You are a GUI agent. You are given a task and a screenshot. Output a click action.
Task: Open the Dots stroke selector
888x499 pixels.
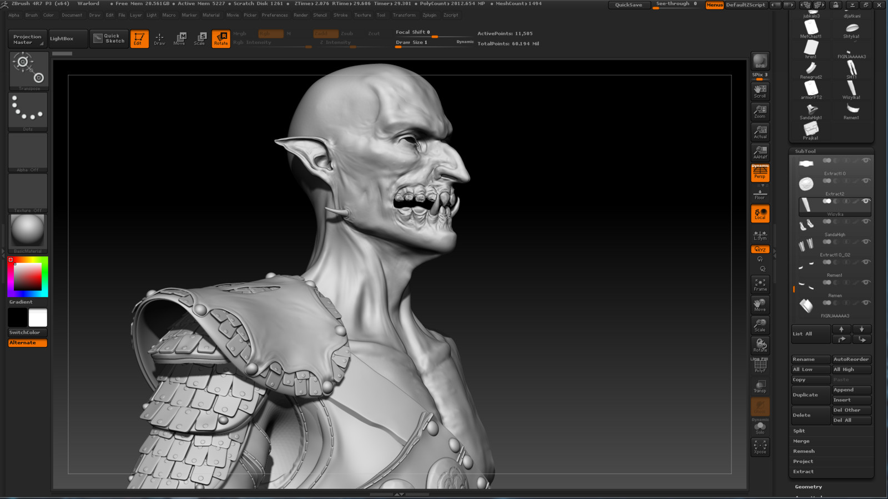pos(28,111)
